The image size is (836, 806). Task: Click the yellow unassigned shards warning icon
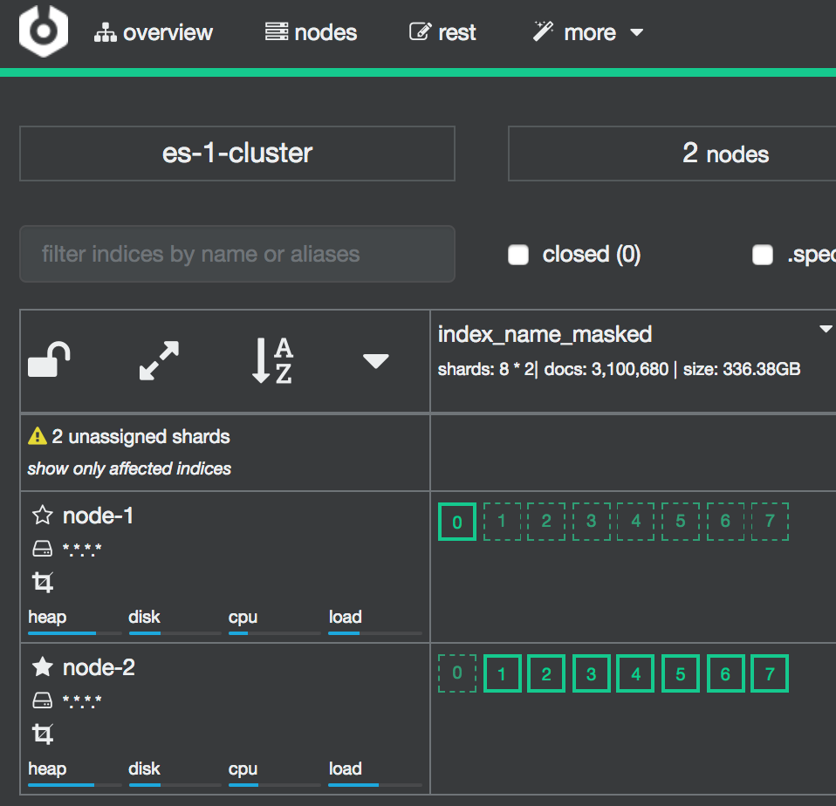pos(38,436)
